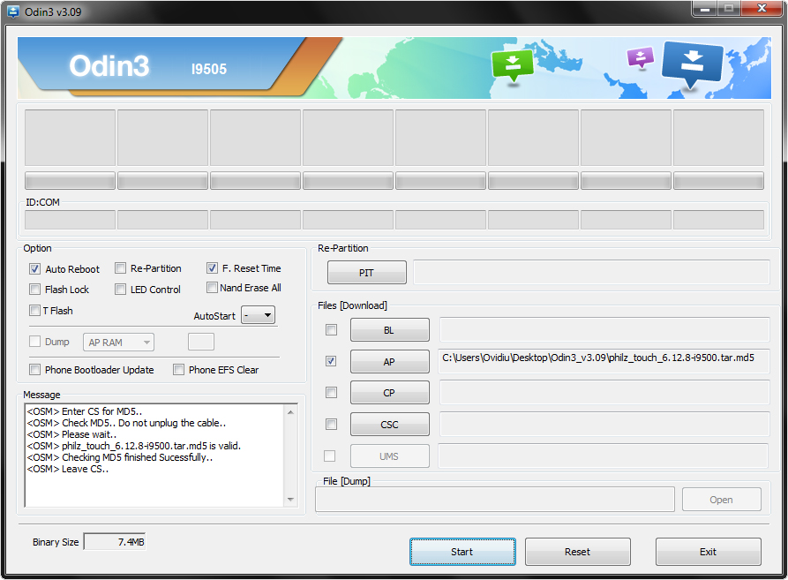The image size is (788, 580).
Task: Enable the Re-Partition checkbox
Action: [121, 268]
